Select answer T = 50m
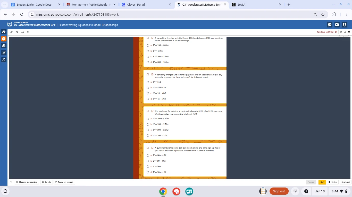352x197 pixels. pos(148,167)
